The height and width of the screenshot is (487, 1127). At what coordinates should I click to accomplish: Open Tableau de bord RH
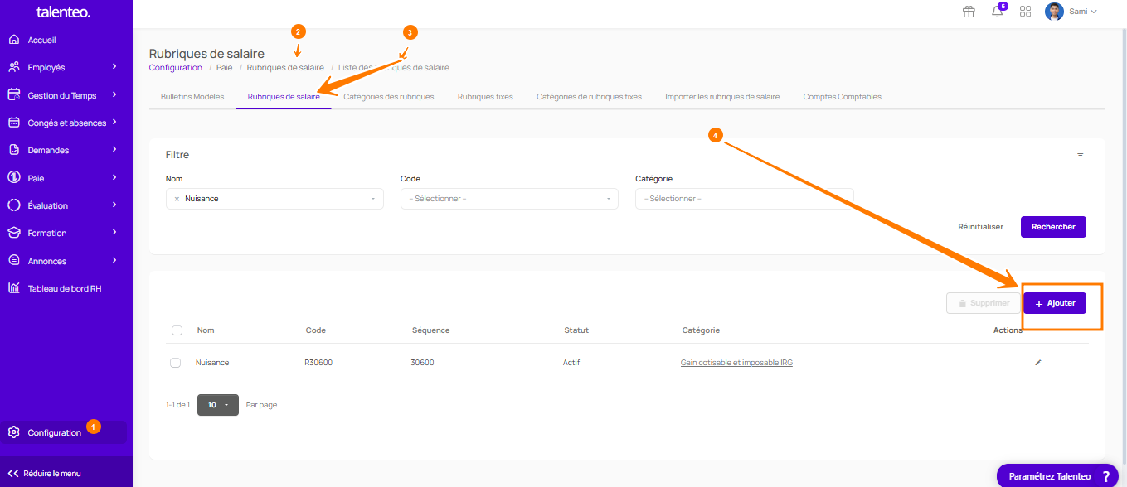pos(64,288)
